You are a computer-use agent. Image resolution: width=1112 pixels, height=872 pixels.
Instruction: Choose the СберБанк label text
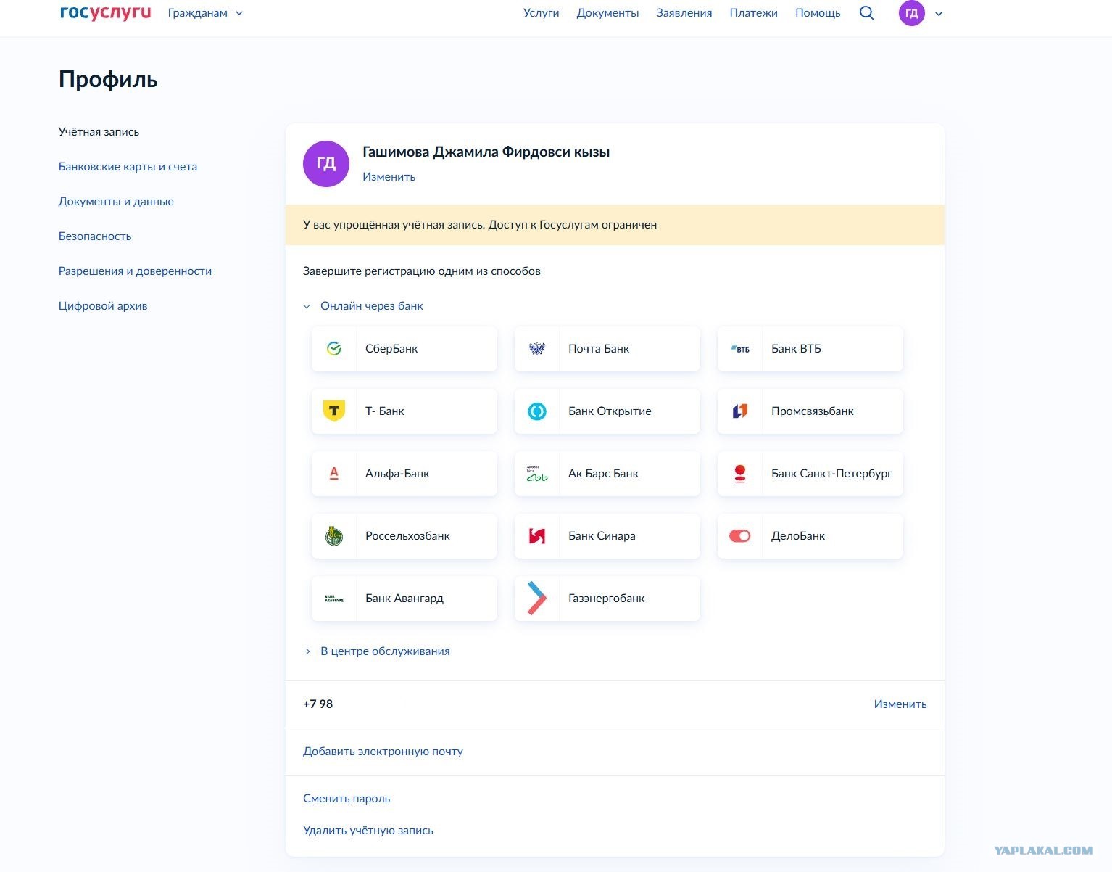point(391,349)
